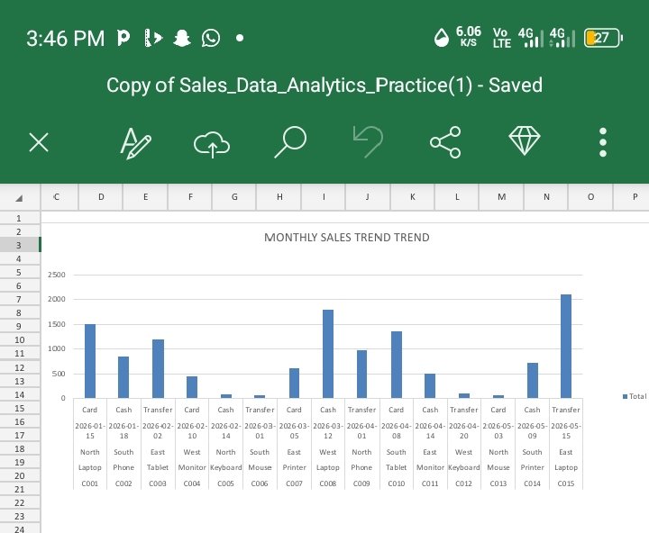Select column F header
The width and height of the screenshot is (649, 533).
[190, 197]
